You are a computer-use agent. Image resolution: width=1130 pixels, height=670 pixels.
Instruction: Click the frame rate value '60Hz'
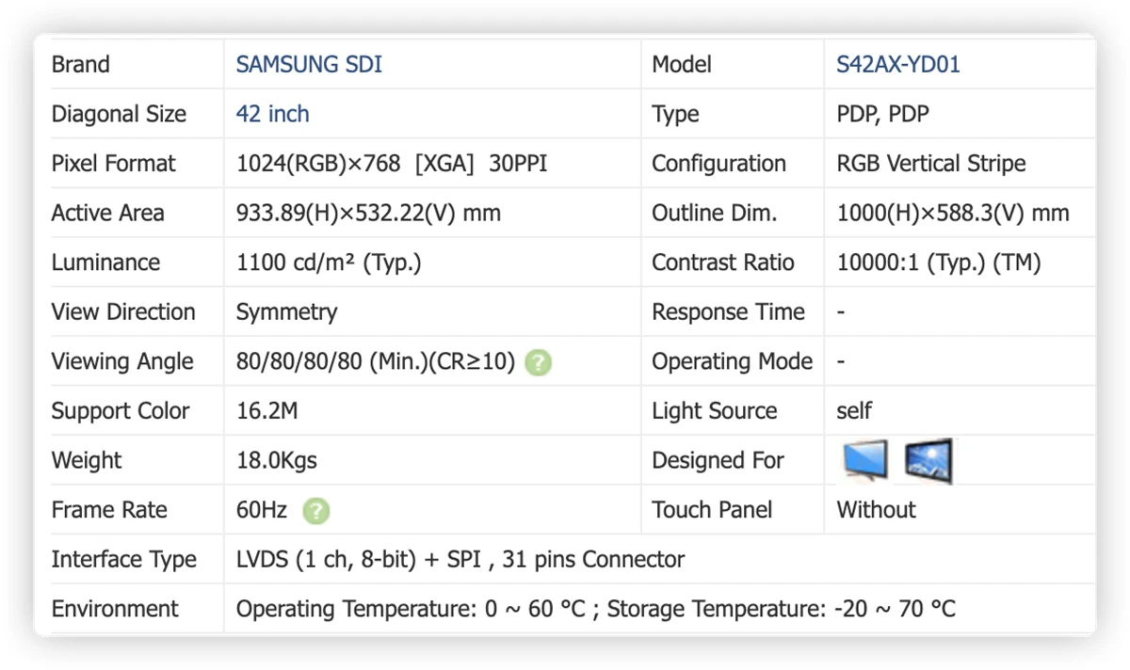pyautogui.click(x=262, y=510)
